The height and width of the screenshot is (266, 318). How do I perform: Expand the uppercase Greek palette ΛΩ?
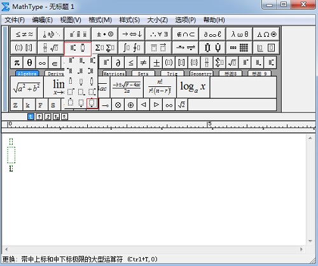point(266,34)
